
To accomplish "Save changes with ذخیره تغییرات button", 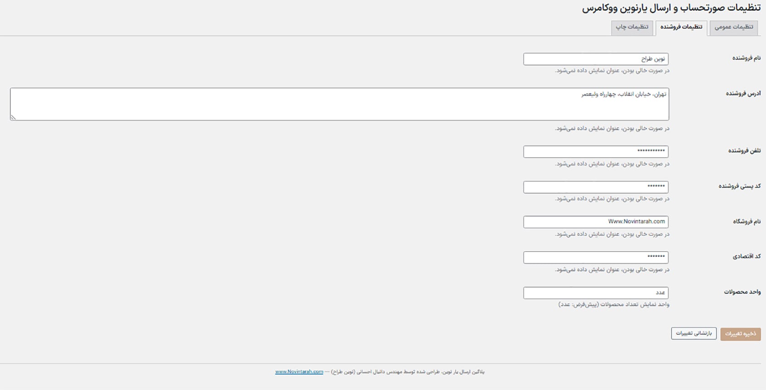I will [740, 334].
